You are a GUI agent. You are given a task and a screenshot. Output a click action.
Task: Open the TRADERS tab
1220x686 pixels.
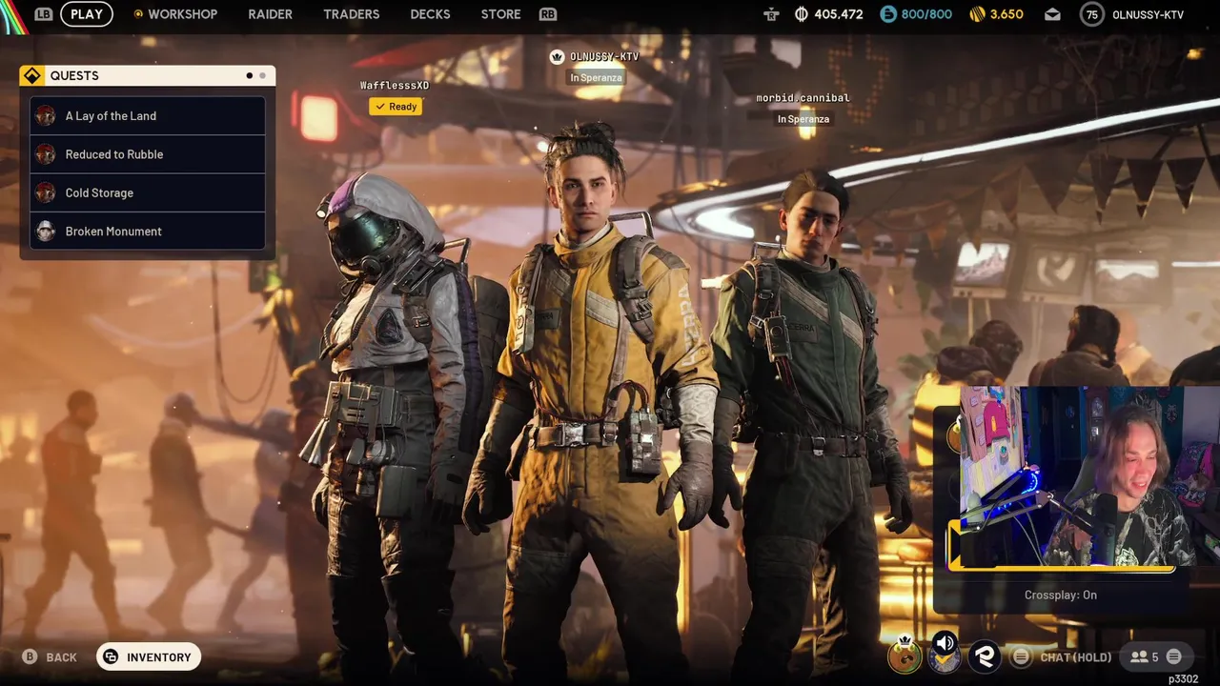(x=352, y=14)
